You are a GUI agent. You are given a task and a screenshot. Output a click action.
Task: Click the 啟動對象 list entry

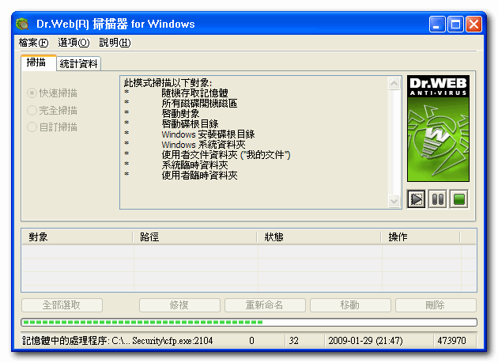coord(180,113)
